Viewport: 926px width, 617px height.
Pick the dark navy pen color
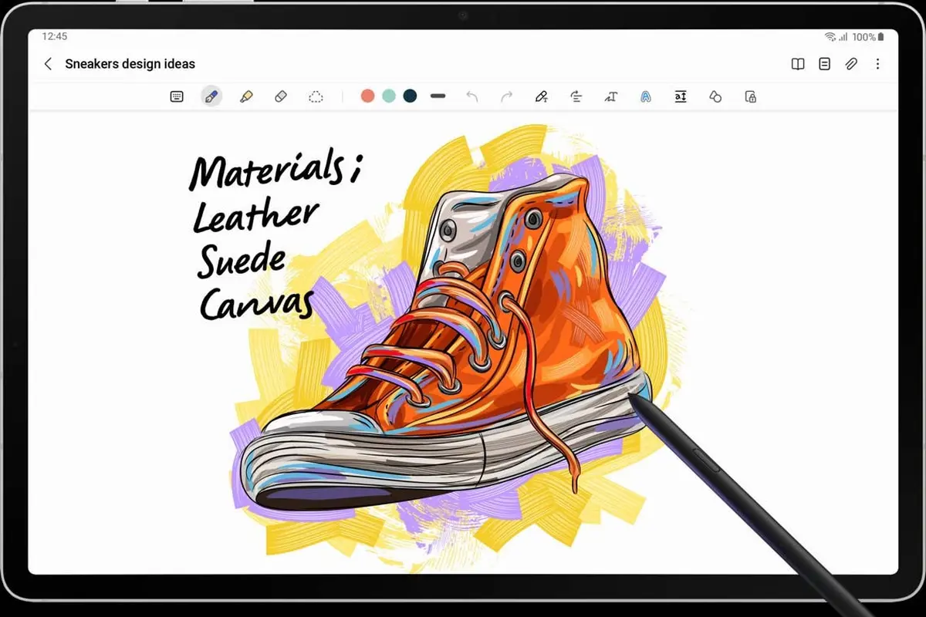click(410, 96)
